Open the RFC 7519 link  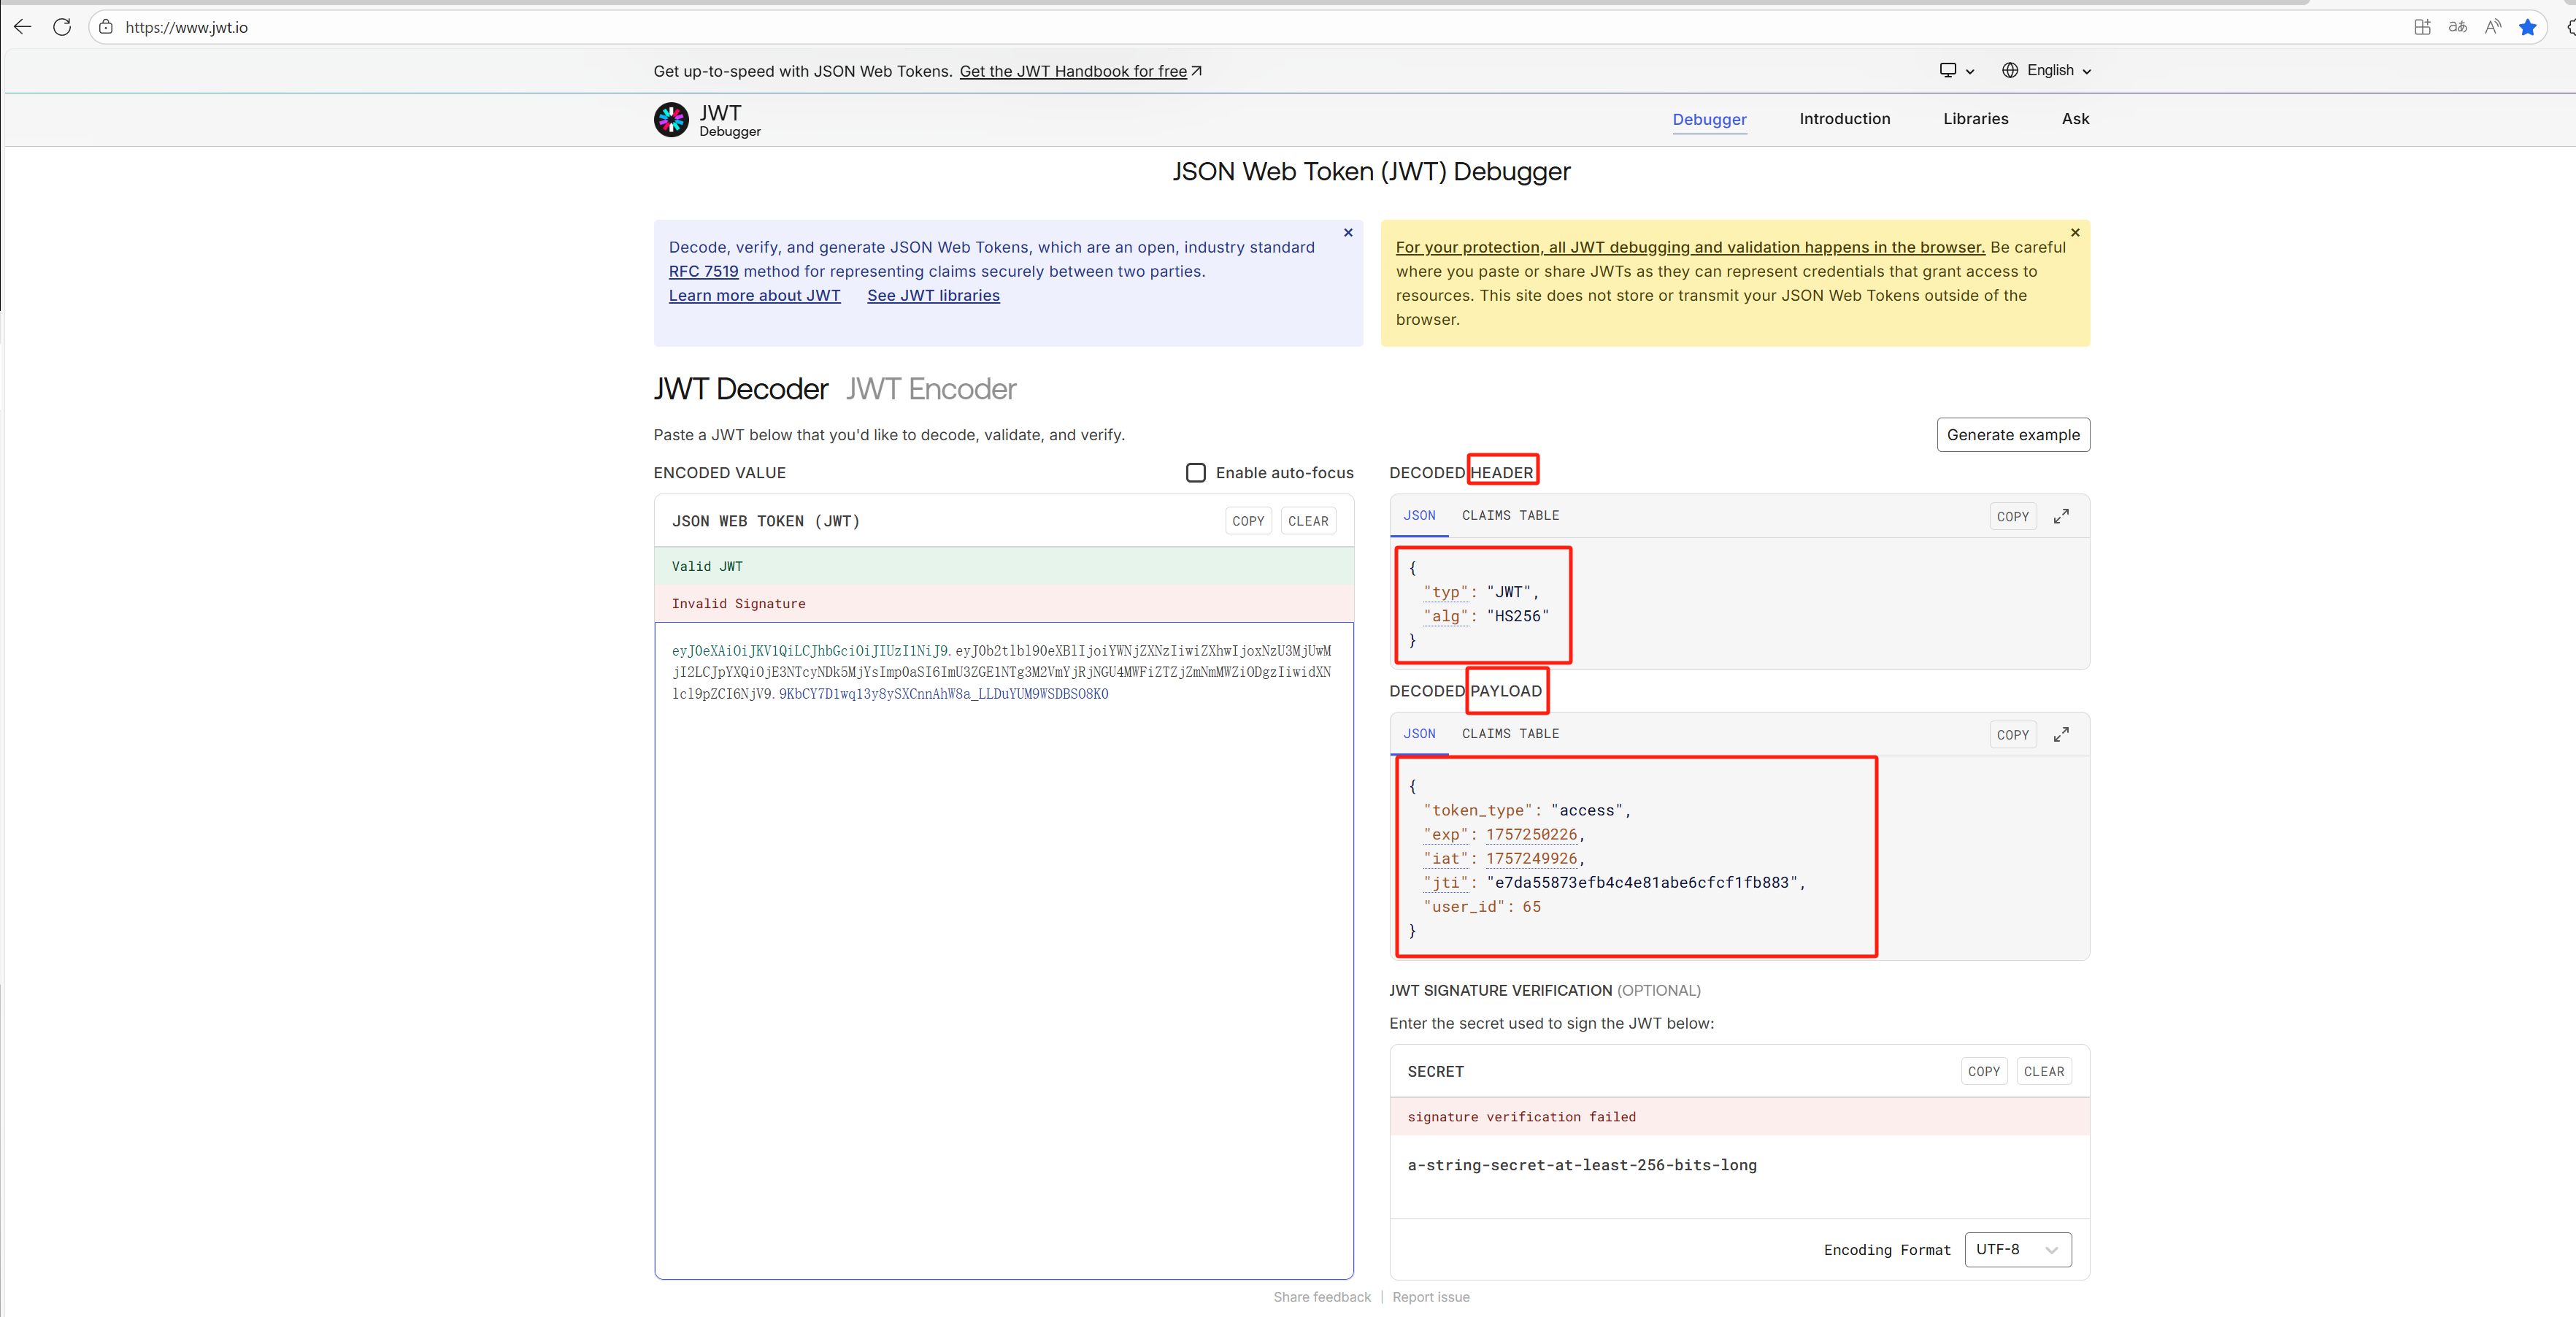tap(704, 271)
